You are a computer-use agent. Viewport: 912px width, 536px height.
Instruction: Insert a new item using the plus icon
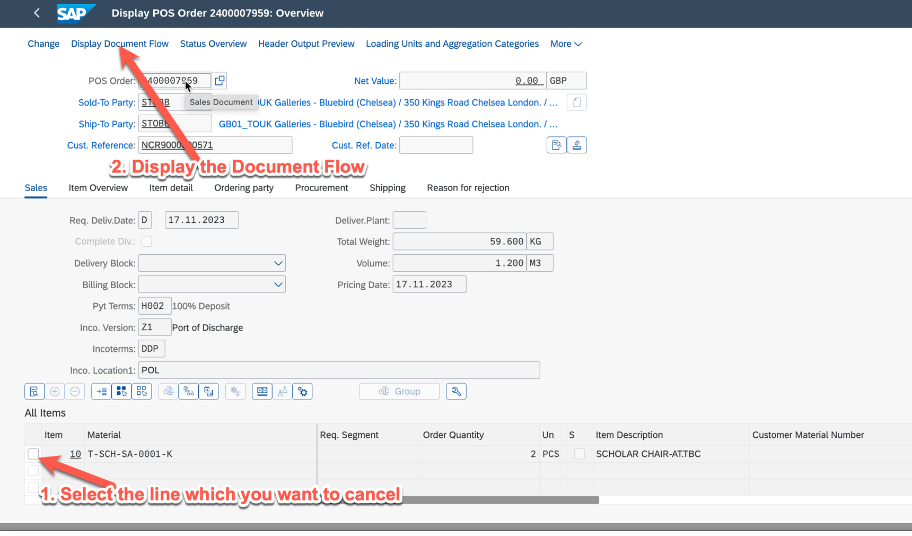[x=55, y=391]
